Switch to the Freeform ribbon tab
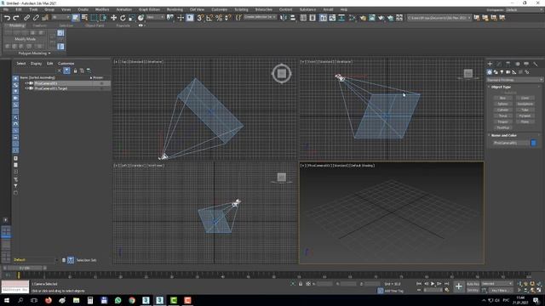 point(40,25)
